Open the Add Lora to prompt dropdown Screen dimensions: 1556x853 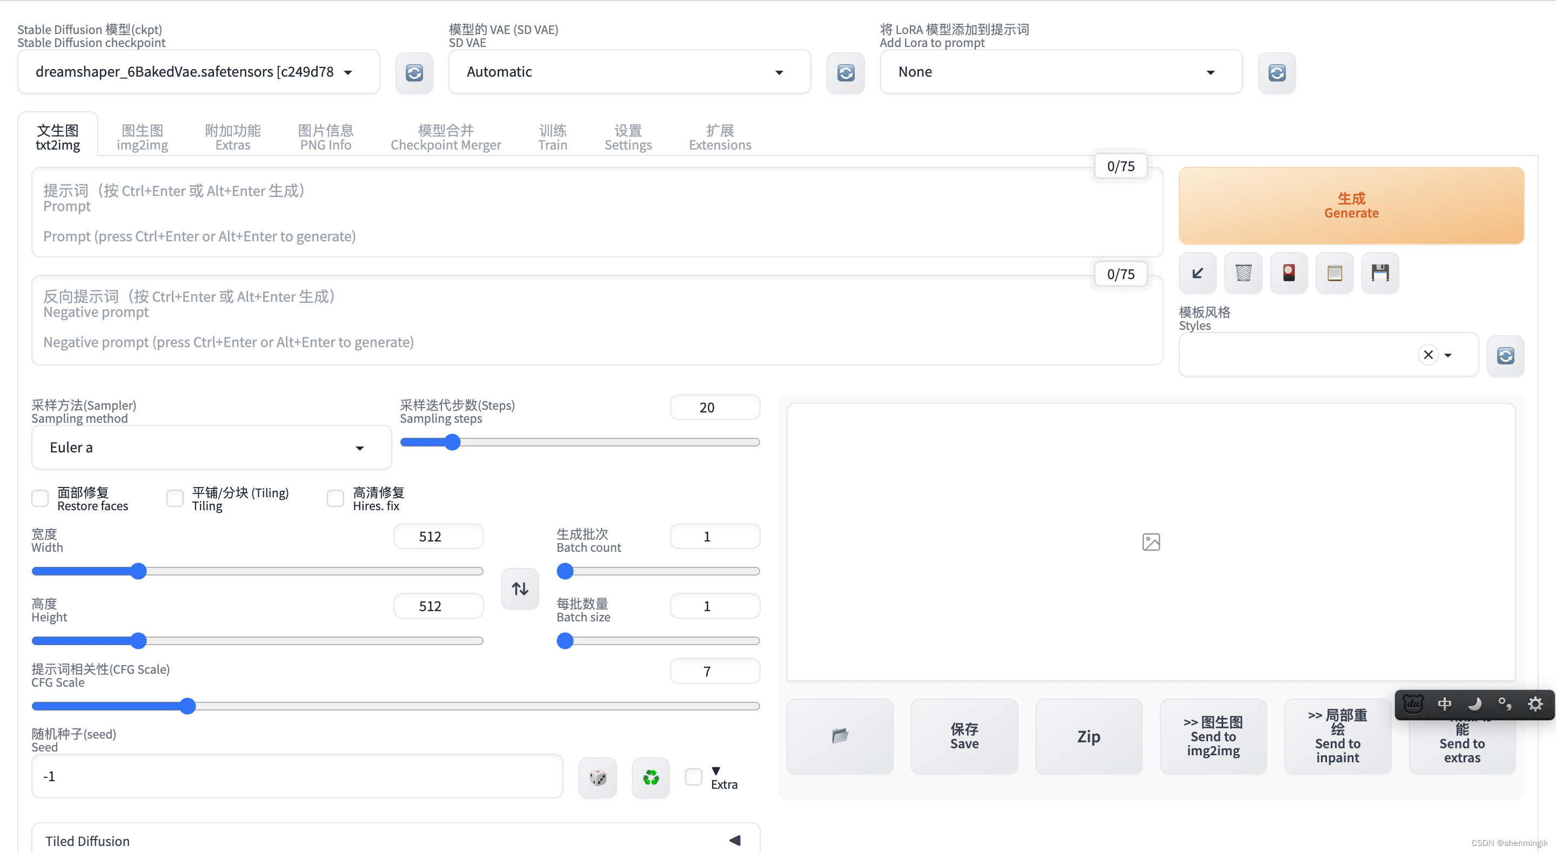(x=1060, y=72)
